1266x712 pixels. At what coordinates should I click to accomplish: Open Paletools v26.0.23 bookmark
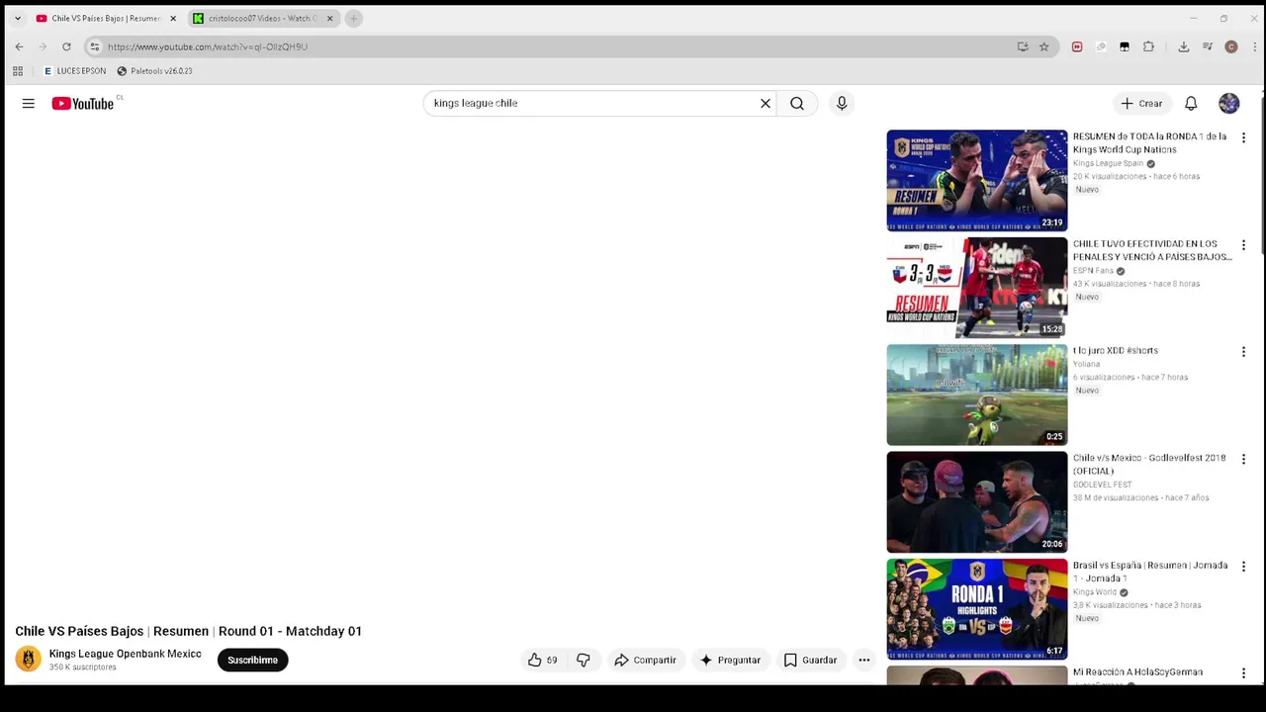click(154, 71)
